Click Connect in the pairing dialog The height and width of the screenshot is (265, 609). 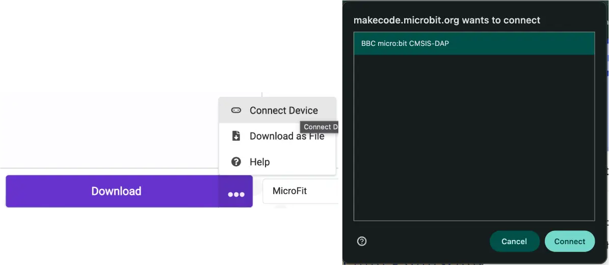tap(570, 241)
